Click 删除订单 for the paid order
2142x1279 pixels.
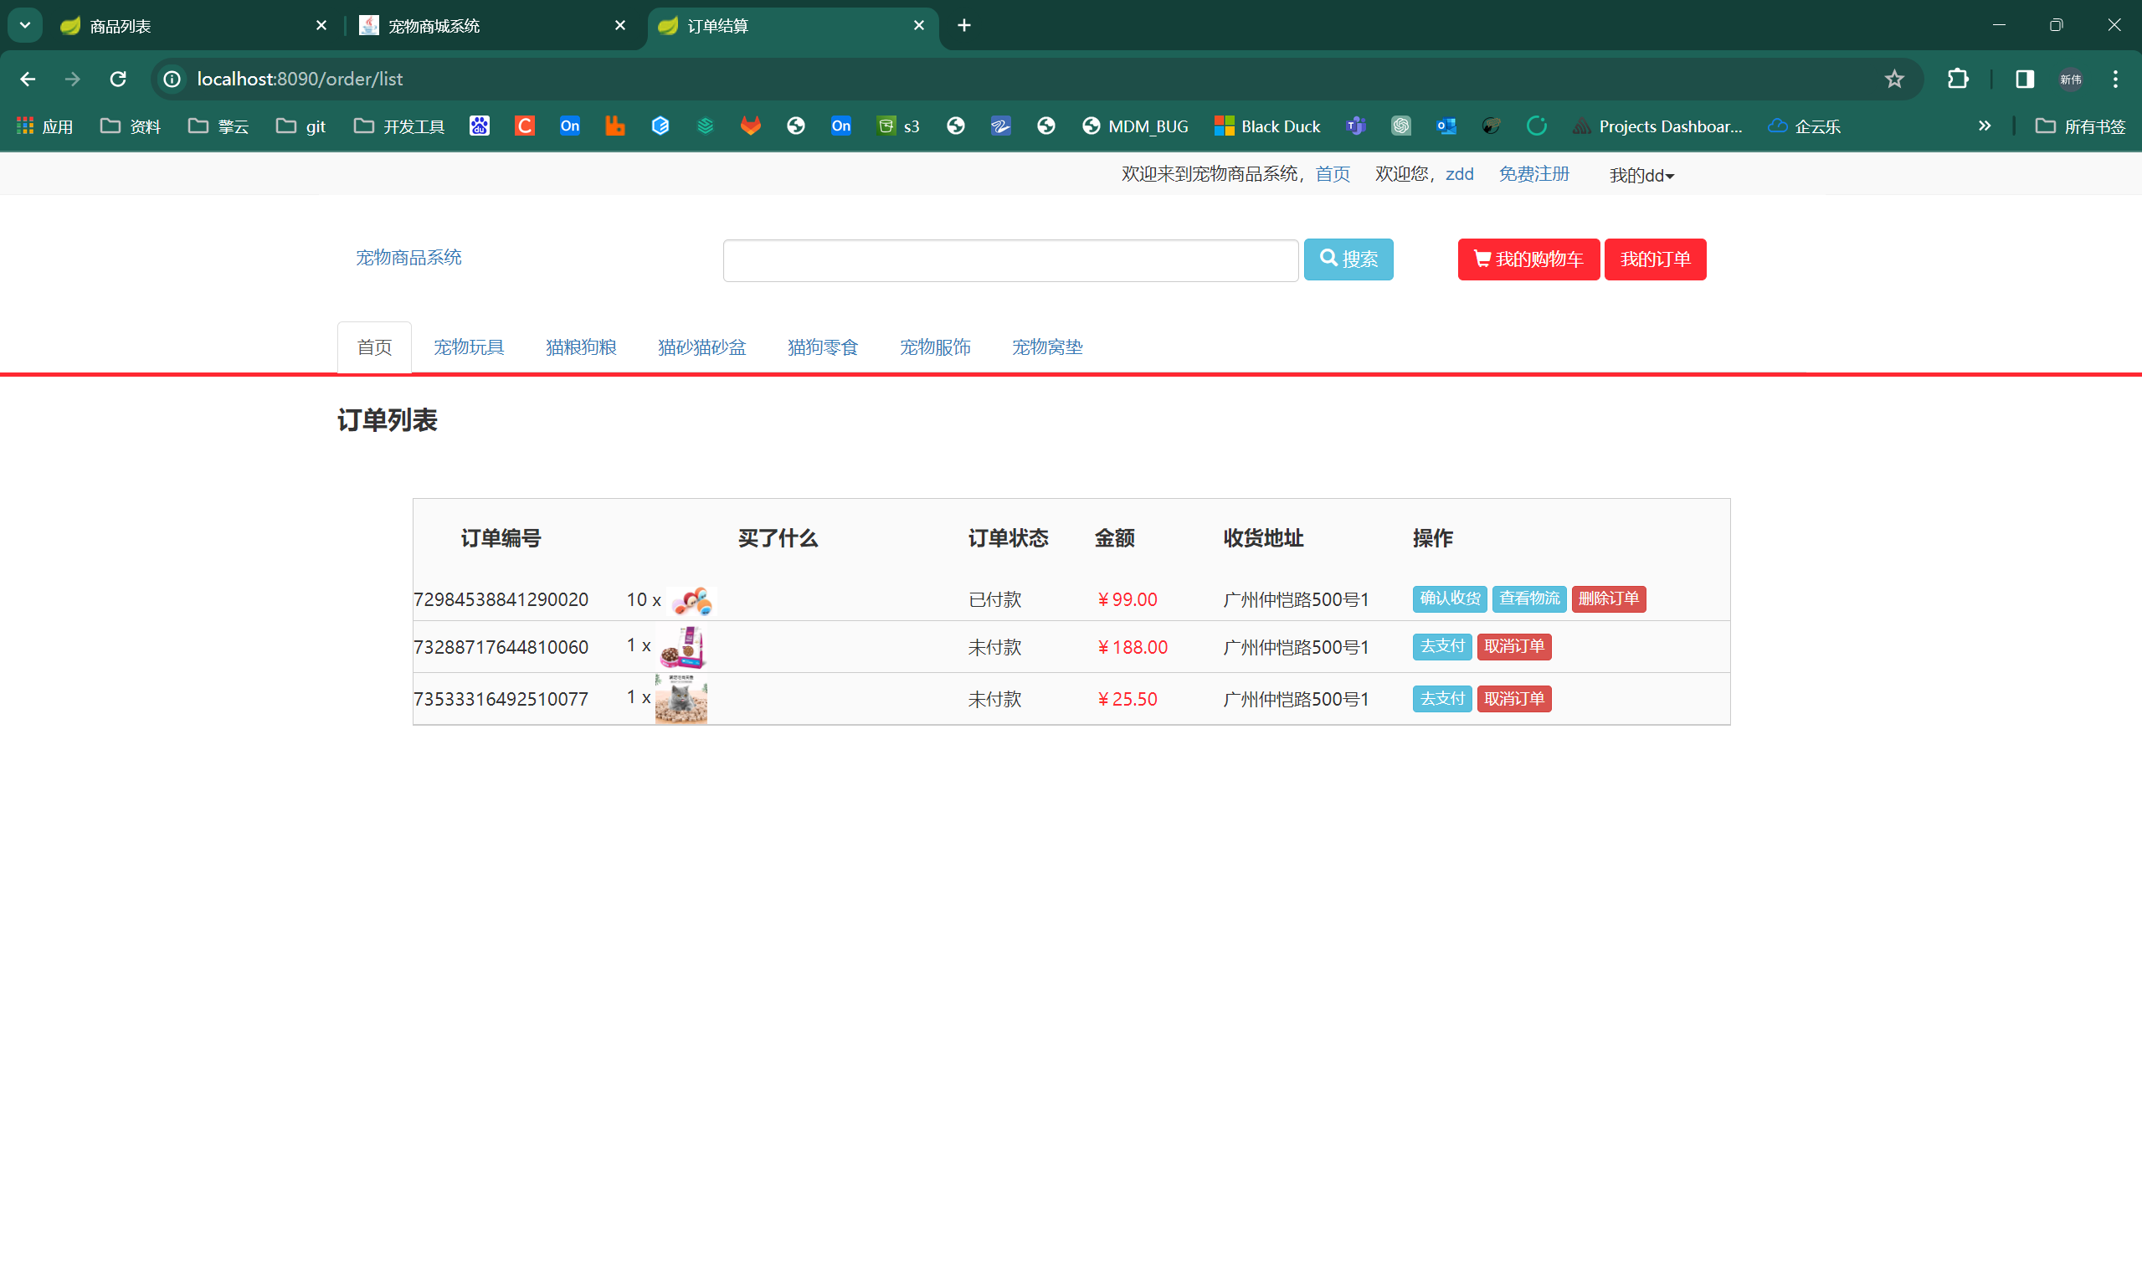pyautogui.click(x=1608, y=599)
